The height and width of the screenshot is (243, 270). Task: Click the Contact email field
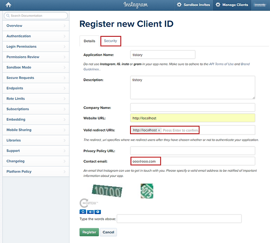(x=193, y=161)
